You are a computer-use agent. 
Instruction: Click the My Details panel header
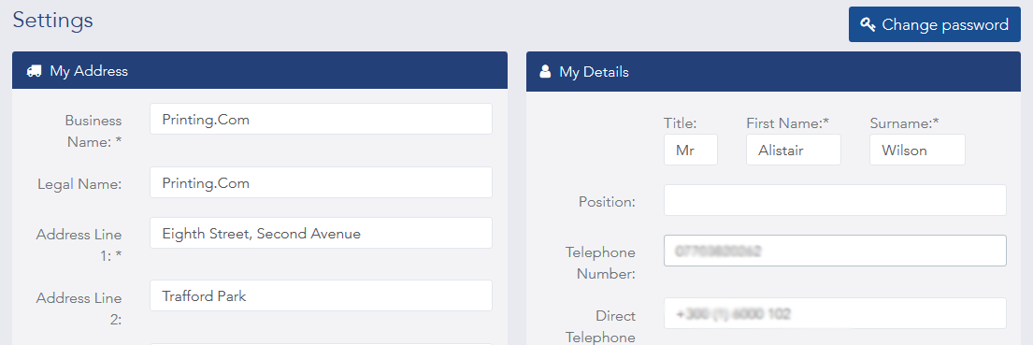tap(773, 72)
